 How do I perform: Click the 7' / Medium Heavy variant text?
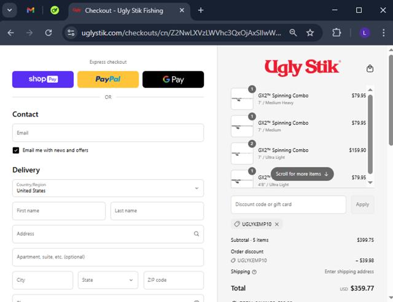click(276, 103)
